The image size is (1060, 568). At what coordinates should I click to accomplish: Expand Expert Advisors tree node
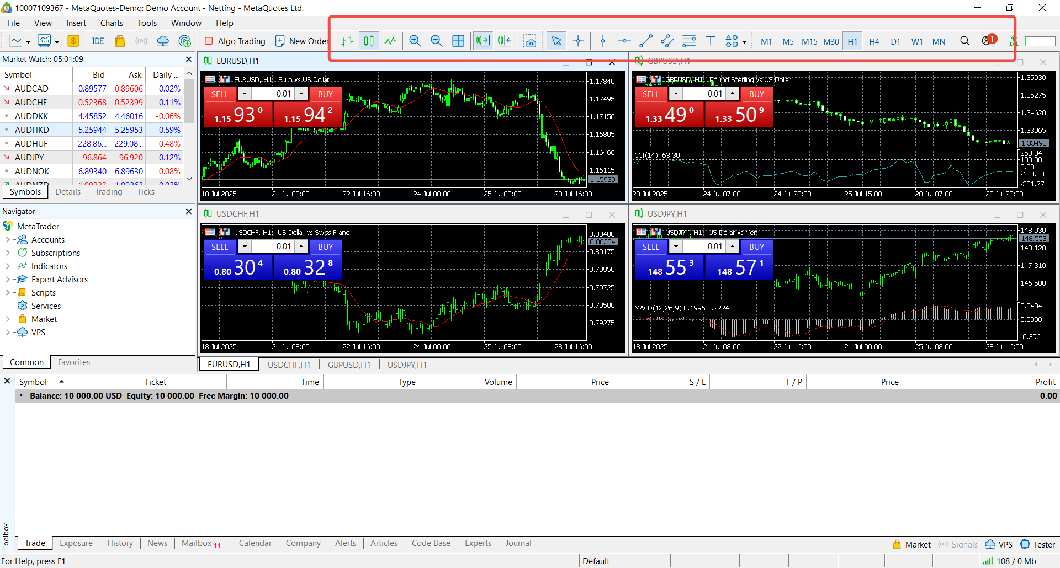8,280
